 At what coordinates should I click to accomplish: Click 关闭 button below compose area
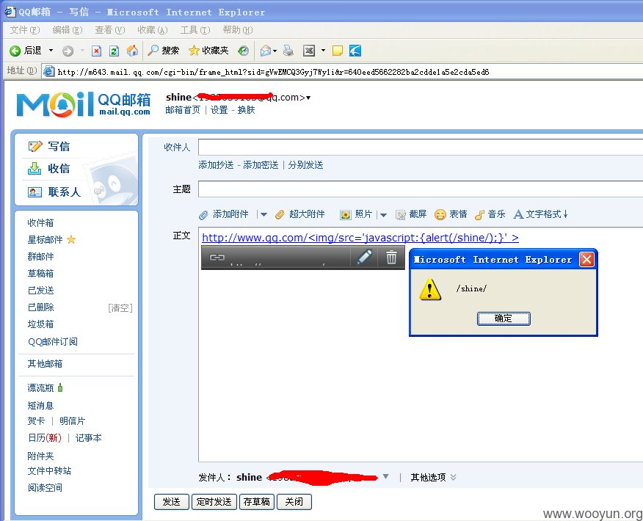coord(294,502)
